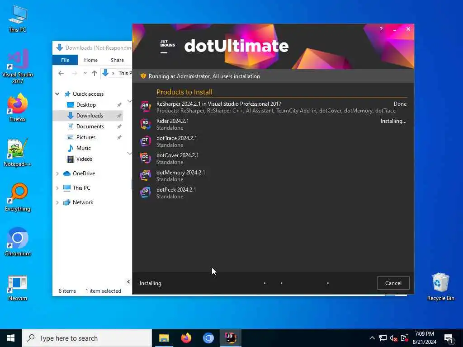Viewport: 463px width, 347px height.
Task: Open This PC desktop icon
Action: (18, 19)
